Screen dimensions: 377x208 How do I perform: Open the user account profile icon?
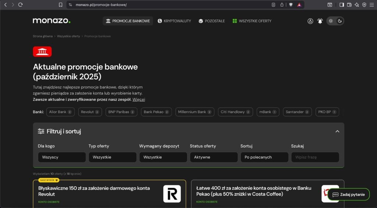coord(310,21)
